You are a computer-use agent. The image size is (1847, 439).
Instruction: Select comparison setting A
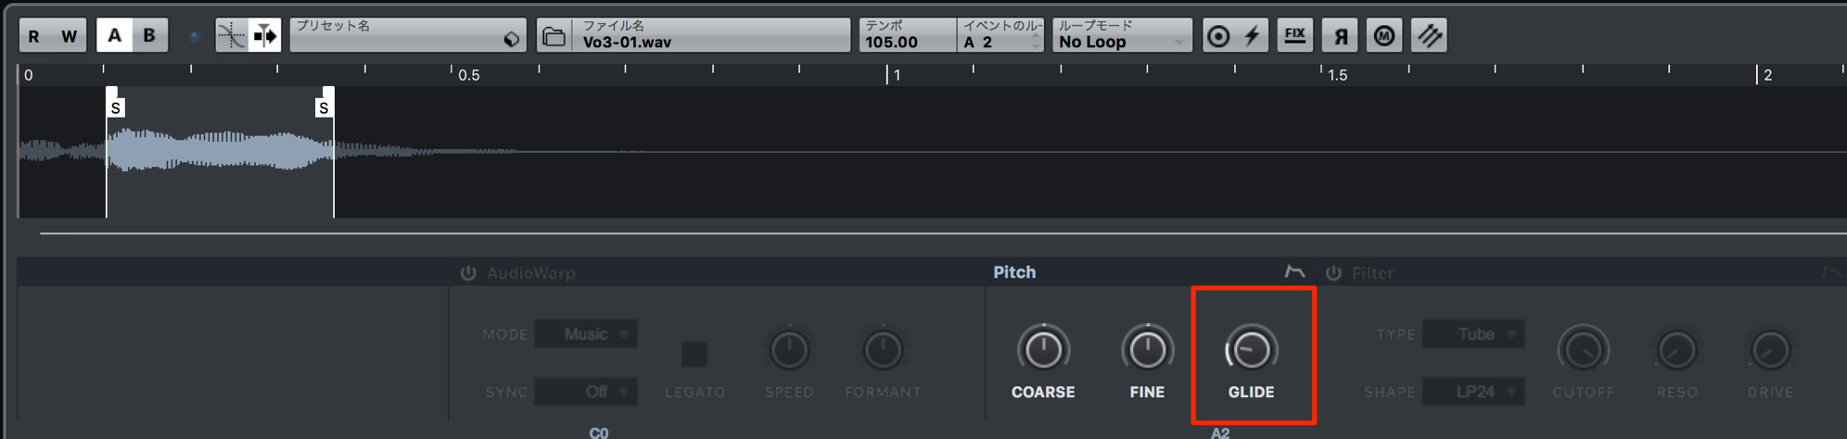115,35
